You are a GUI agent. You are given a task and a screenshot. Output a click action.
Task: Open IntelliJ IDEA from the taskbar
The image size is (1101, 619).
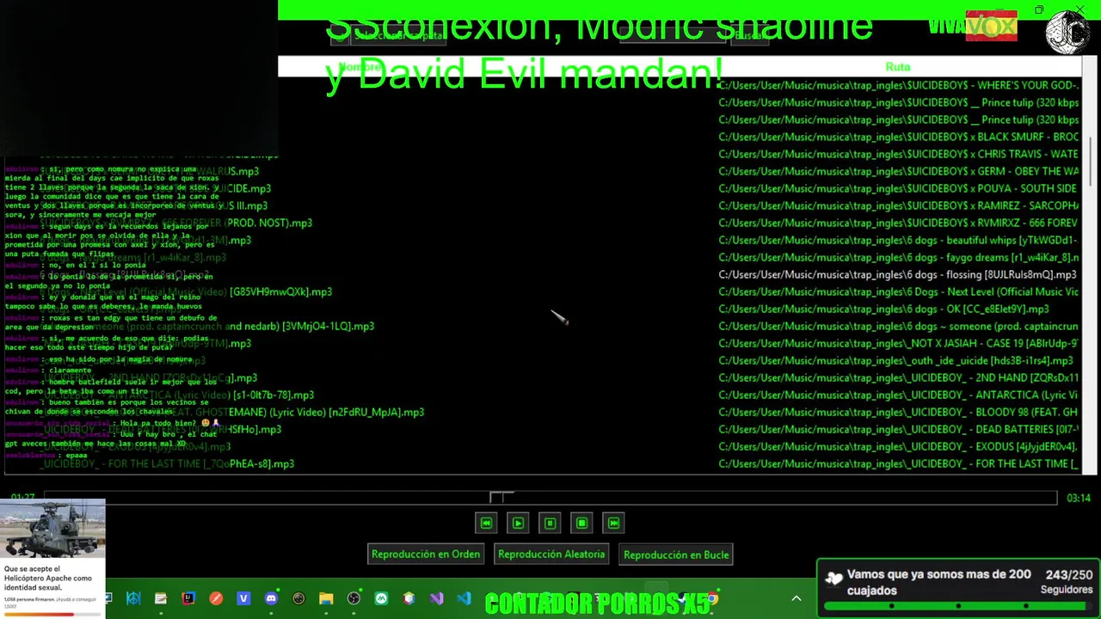click(x=188, y=598)
